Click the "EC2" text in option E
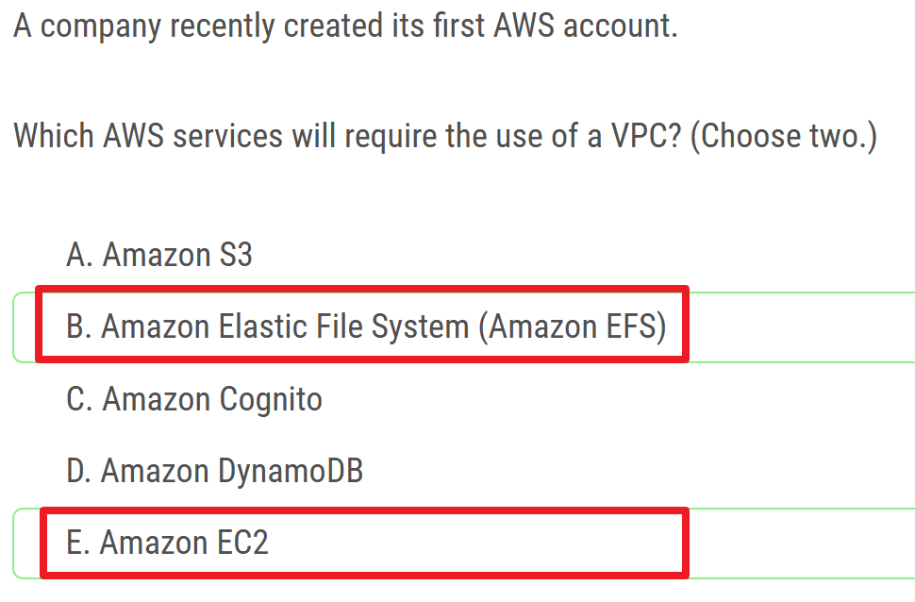The image size is (915, 602). click(x=241, y=543)
